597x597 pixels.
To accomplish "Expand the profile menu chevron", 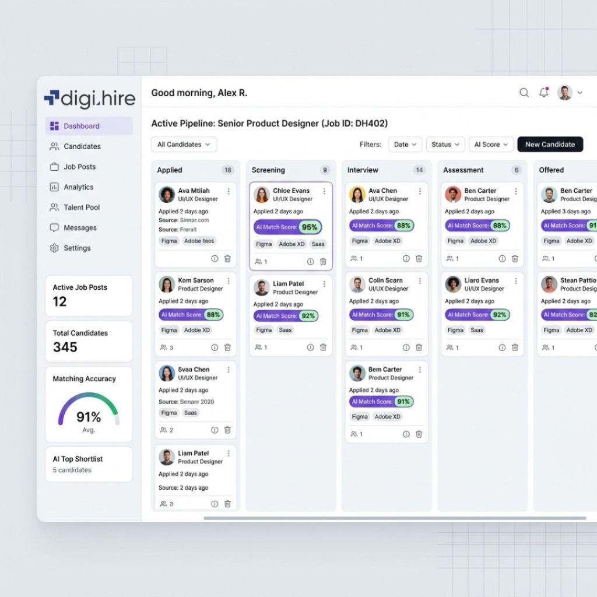I will [580, 93].
